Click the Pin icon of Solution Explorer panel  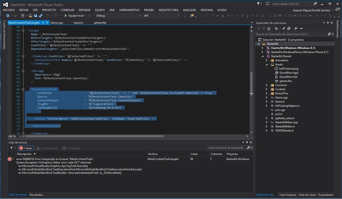pos(328,23)
